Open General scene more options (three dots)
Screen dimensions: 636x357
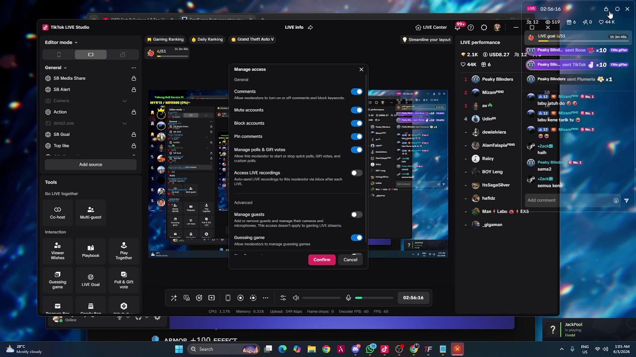click(x=134, y=67)
